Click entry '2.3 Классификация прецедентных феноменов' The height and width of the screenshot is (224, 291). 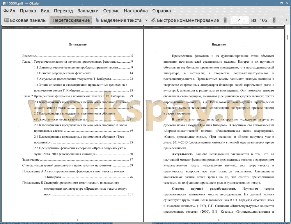tap(84, 128)
